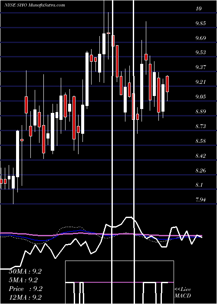Click the price axis label 8.42
This screenshot has width=217, height=304.
point(201,155)
